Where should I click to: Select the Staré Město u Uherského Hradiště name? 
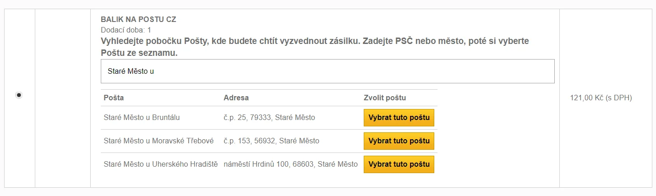pos(161,164)
